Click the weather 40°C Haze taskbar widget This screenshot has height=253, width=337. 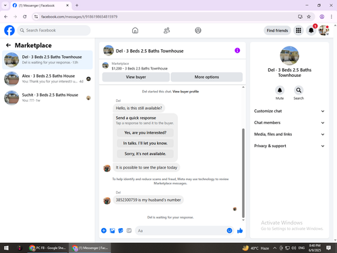(x=255, y=248)
